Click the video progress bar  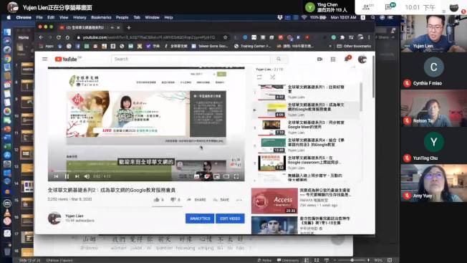coord(146,171)
